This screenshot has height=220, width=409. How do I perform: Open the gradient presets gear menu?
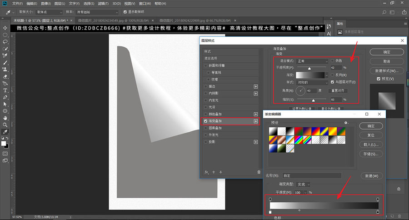[x=346, y=123]
